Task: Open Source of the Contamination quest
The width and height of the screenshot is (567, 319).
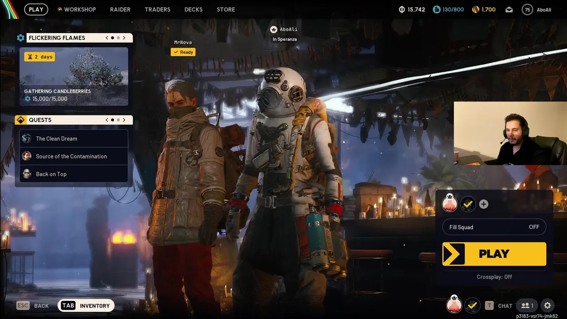Action: tap(74, 156)
